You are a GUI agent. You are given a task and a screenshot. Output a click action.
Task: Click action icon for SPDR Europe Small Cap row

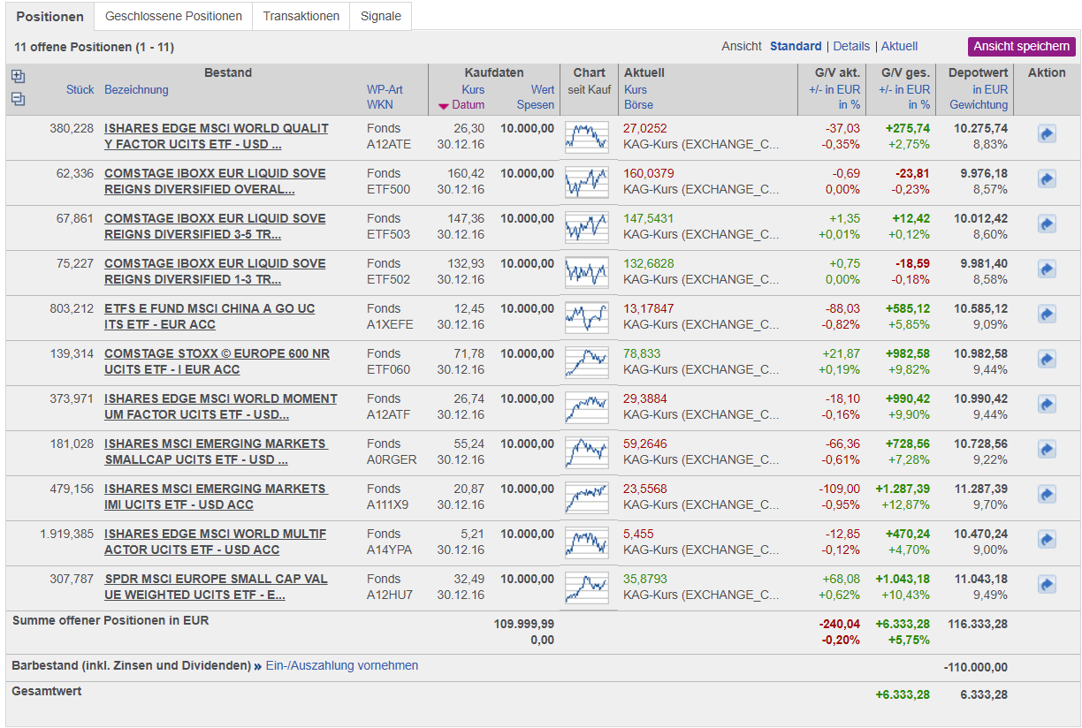coord(1047,585)
